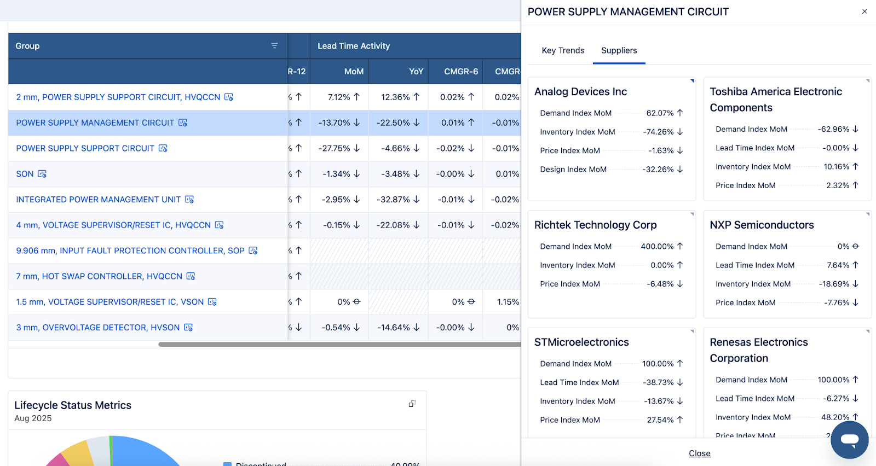
Task: Open chart icon beside INTEGRATED POWER MANAGEMENT UNIT
Action: click(189, 200)
